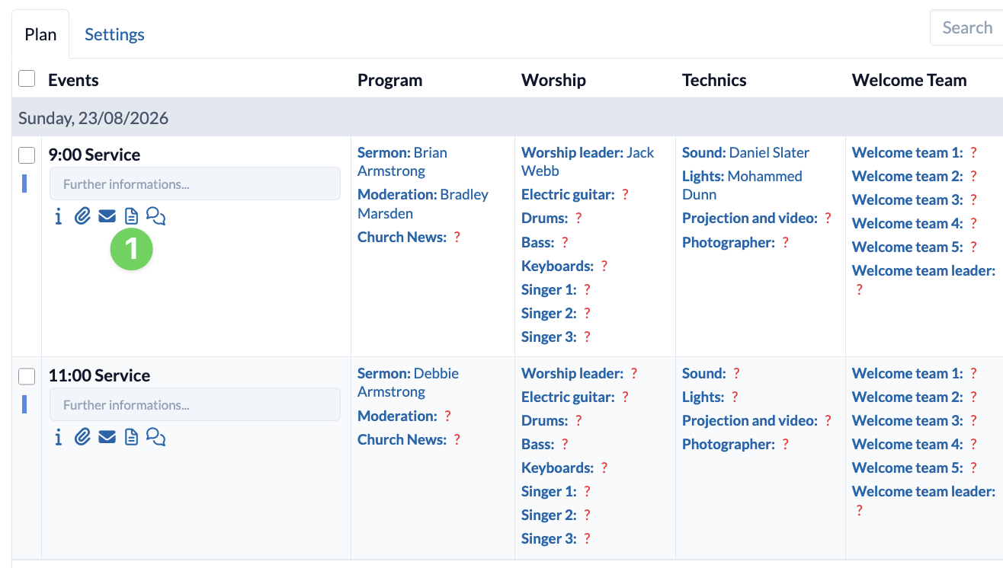This screenshot has width=1003, height=568.
Task: Assign Singer 3 for 9:00 Service
Action: click(x=556, y=337)
